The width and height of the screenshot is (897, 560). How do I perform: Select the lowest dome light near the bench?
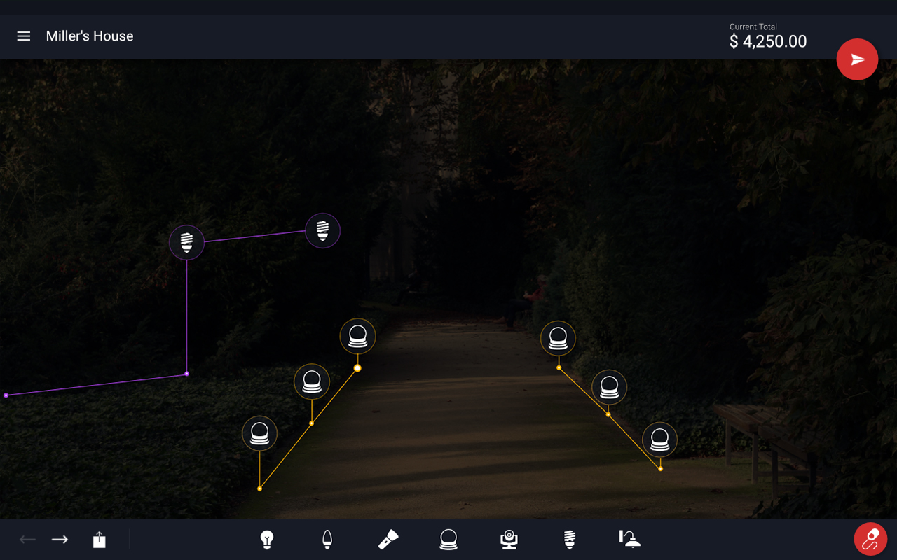[x=659, y=440]
